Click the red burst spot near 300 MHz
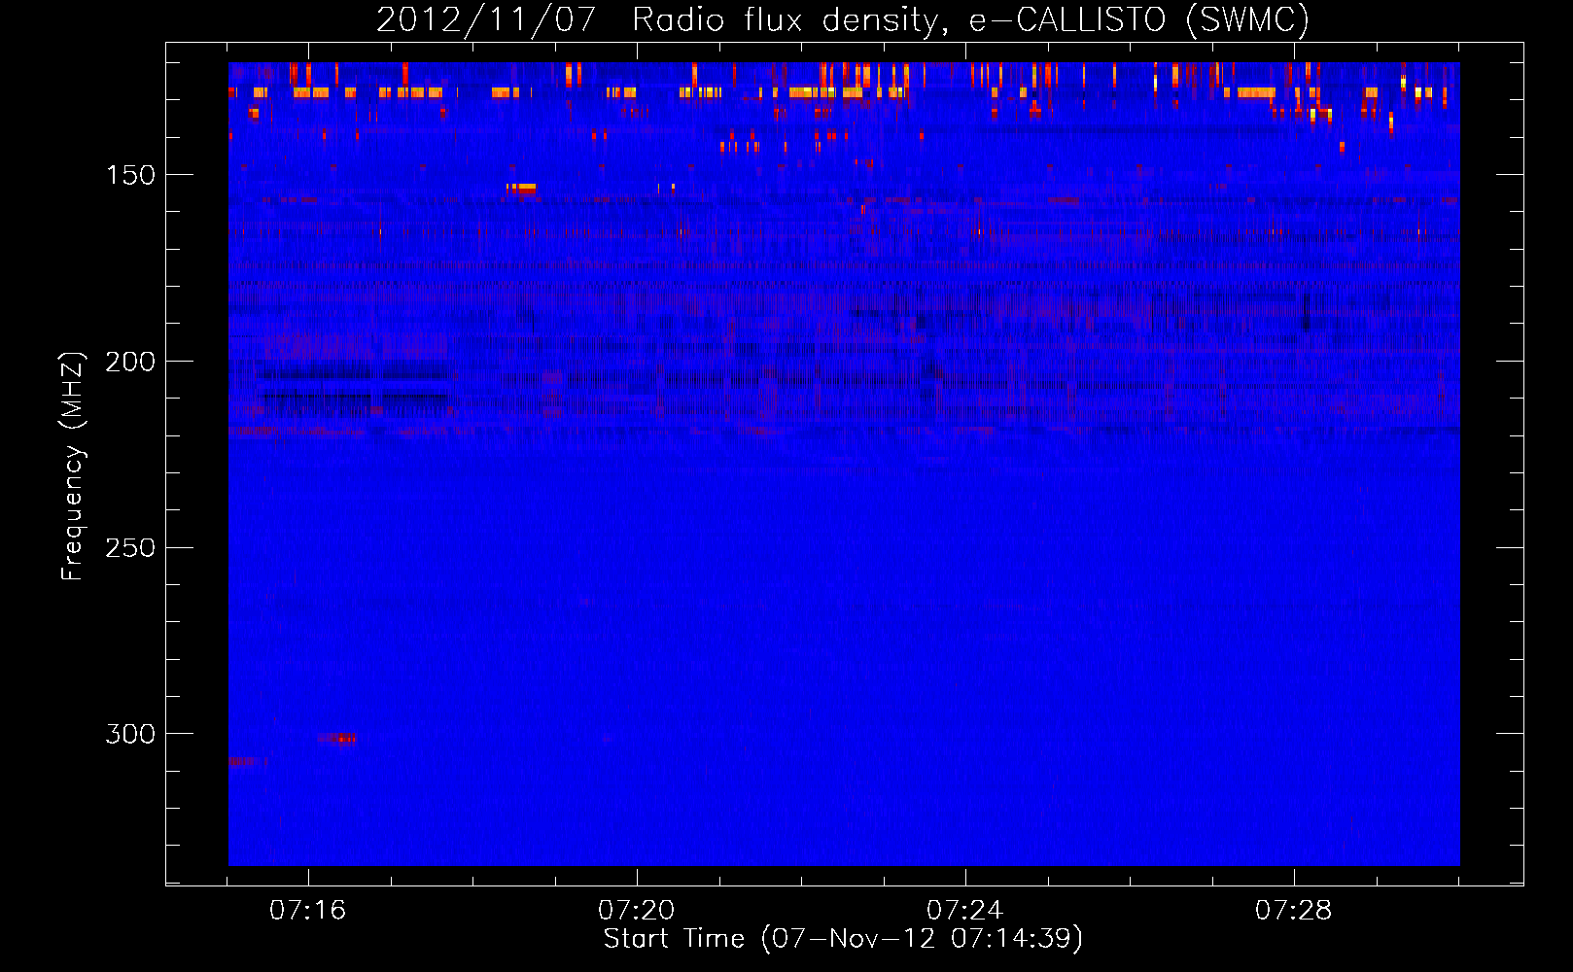The height and width of the screenshot is (972, 1573). (337, 739)
